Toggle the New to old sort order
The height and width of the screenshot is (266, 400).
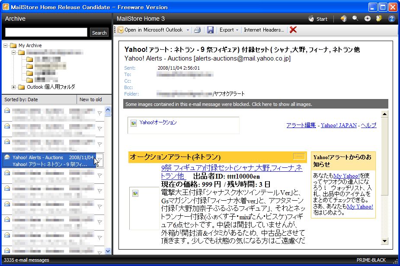(x=94, y=99)
